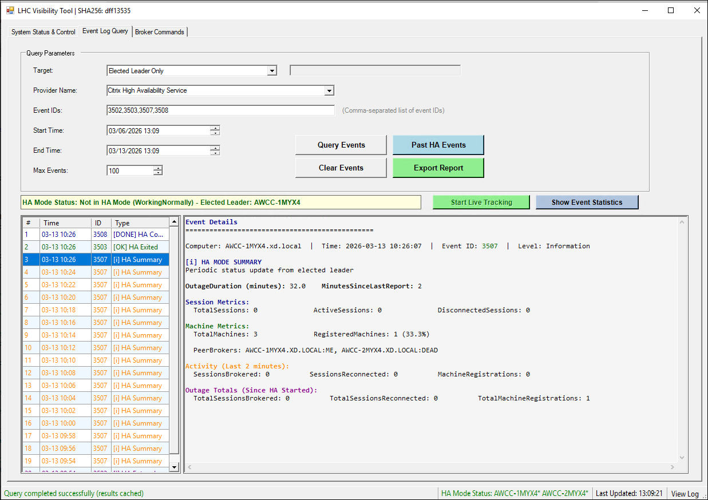
Task: Open the Broker Commands tab
Action: [x=160, y=32]
